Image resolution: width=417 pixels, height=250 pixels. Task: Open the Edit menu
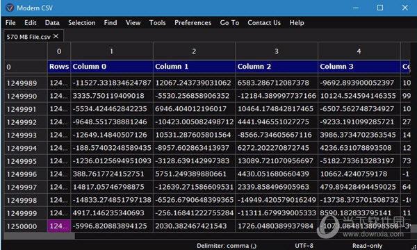(x=31, y=23)
